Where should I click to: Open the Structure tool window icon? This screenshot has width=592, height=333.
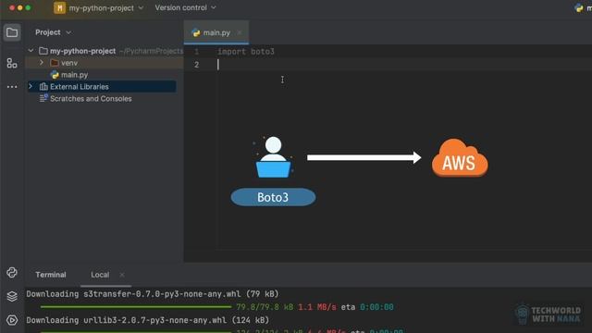(x=12, y=63)
